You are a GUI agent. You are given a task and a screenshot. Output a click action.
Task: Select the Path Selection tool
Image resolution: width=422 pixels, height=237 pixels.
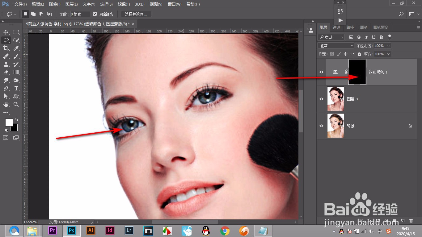point(6,96)
